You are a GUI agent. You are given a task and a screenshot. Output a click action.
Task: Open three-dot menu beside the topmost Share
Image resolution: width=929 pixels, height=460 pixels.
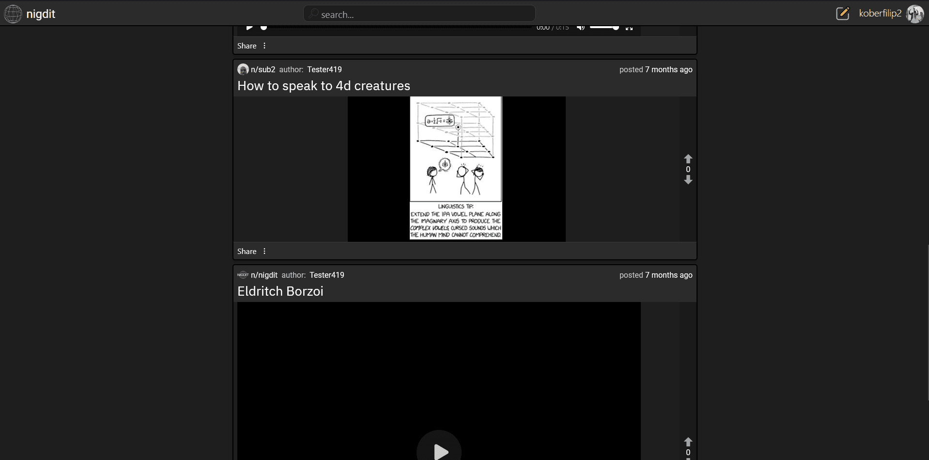point(264,46)
